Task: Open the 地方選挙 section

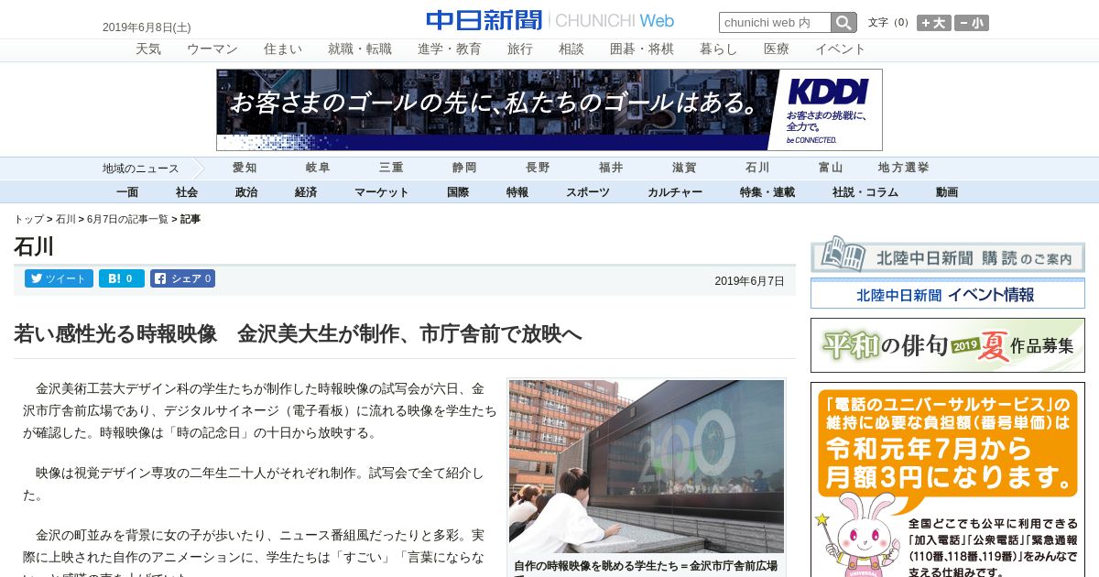Action: pyautogui.click(x=904, y=168)
